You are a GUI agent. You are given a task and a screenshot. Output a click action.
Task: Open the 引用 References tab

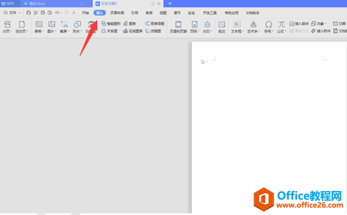pos(135,13)
